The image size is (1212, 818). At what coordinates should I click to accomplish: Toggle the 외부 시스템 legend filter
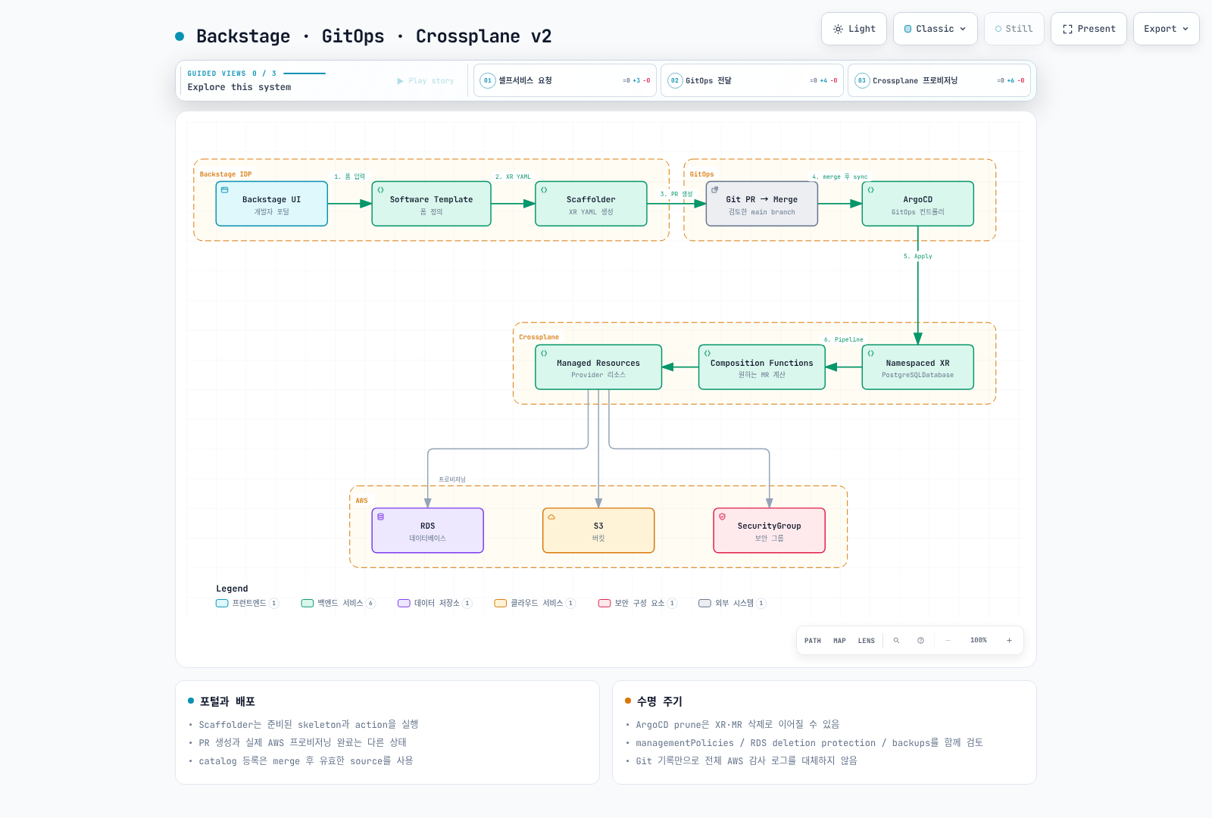733,604
